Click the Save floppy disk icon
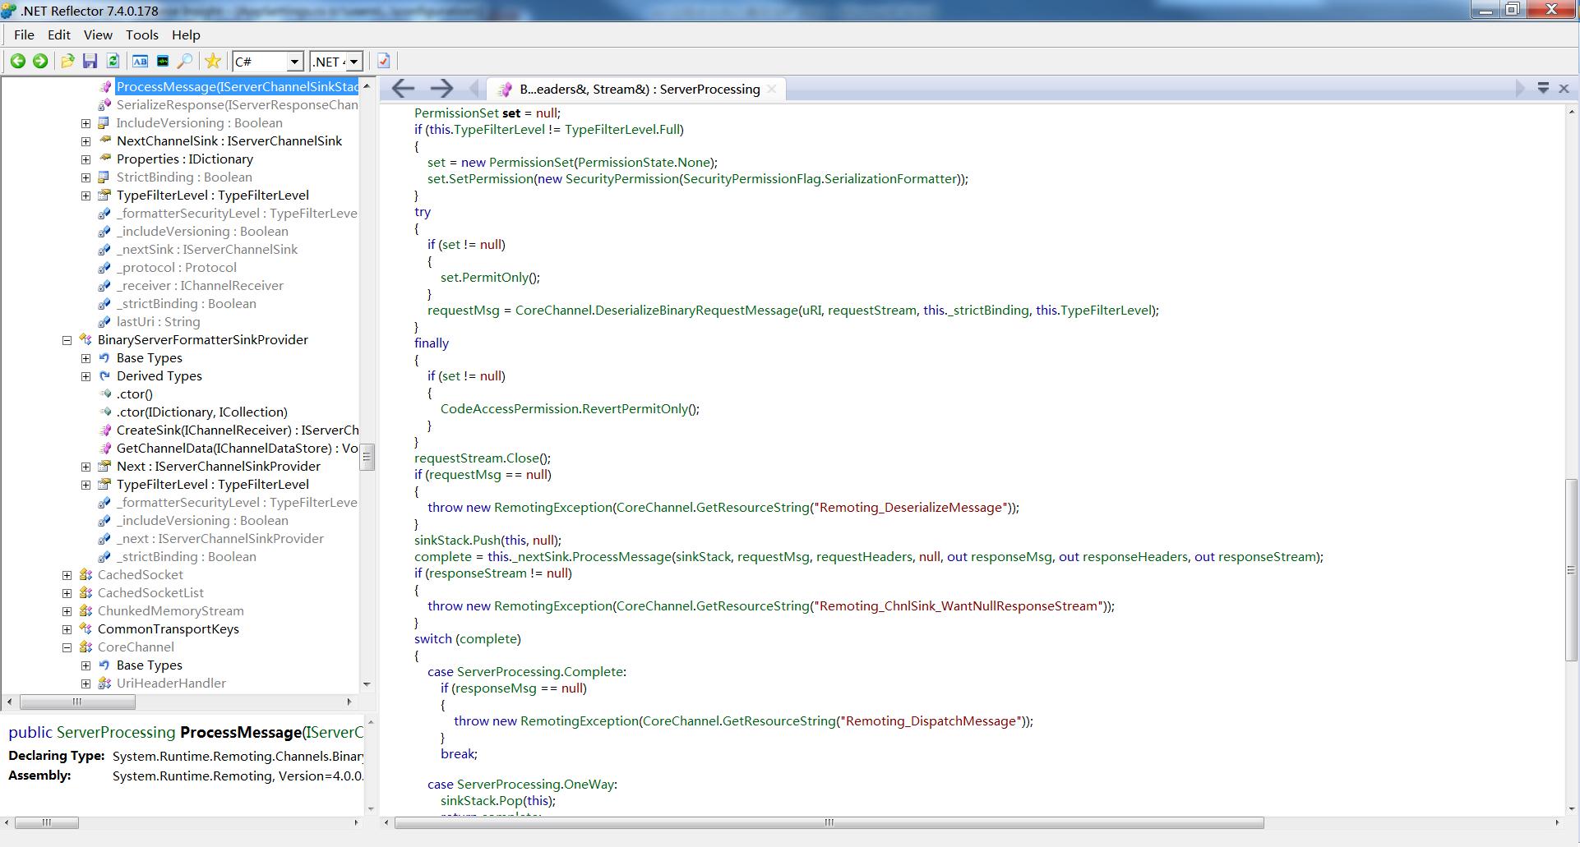 pyautogui.click(x=90, y=62)
